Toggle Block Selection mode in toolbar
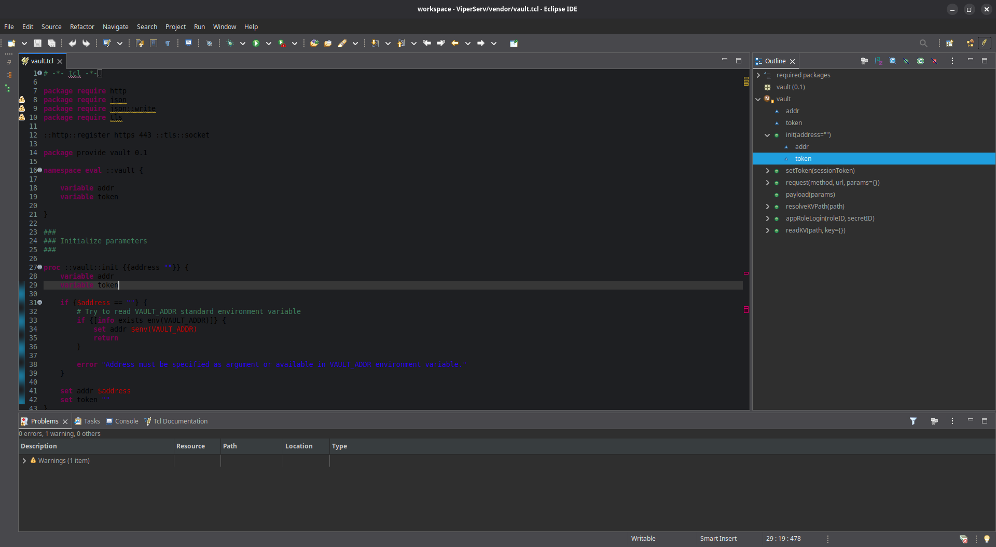The height and width of the screenshot is (547, 996). pyautogui.click(x=154, y=44)
